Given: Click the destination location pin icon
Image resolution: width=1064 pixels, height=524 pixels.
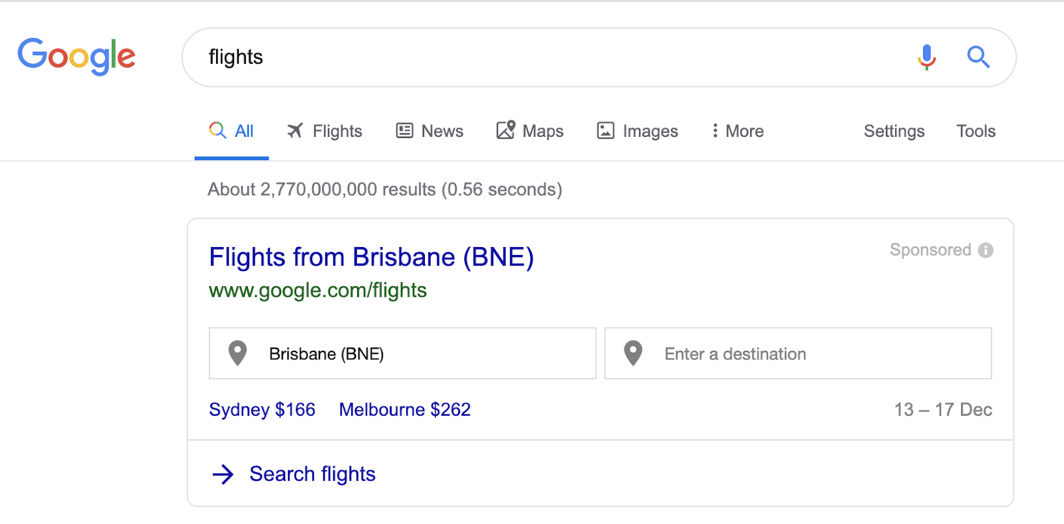Looking at the screenshot, I should pyautogui.click(x=633, y=353).
